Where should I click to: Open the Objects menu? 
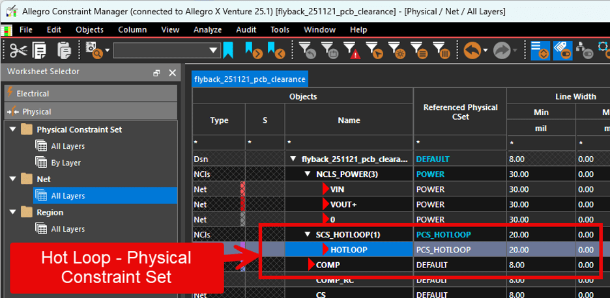coord(89,29)
